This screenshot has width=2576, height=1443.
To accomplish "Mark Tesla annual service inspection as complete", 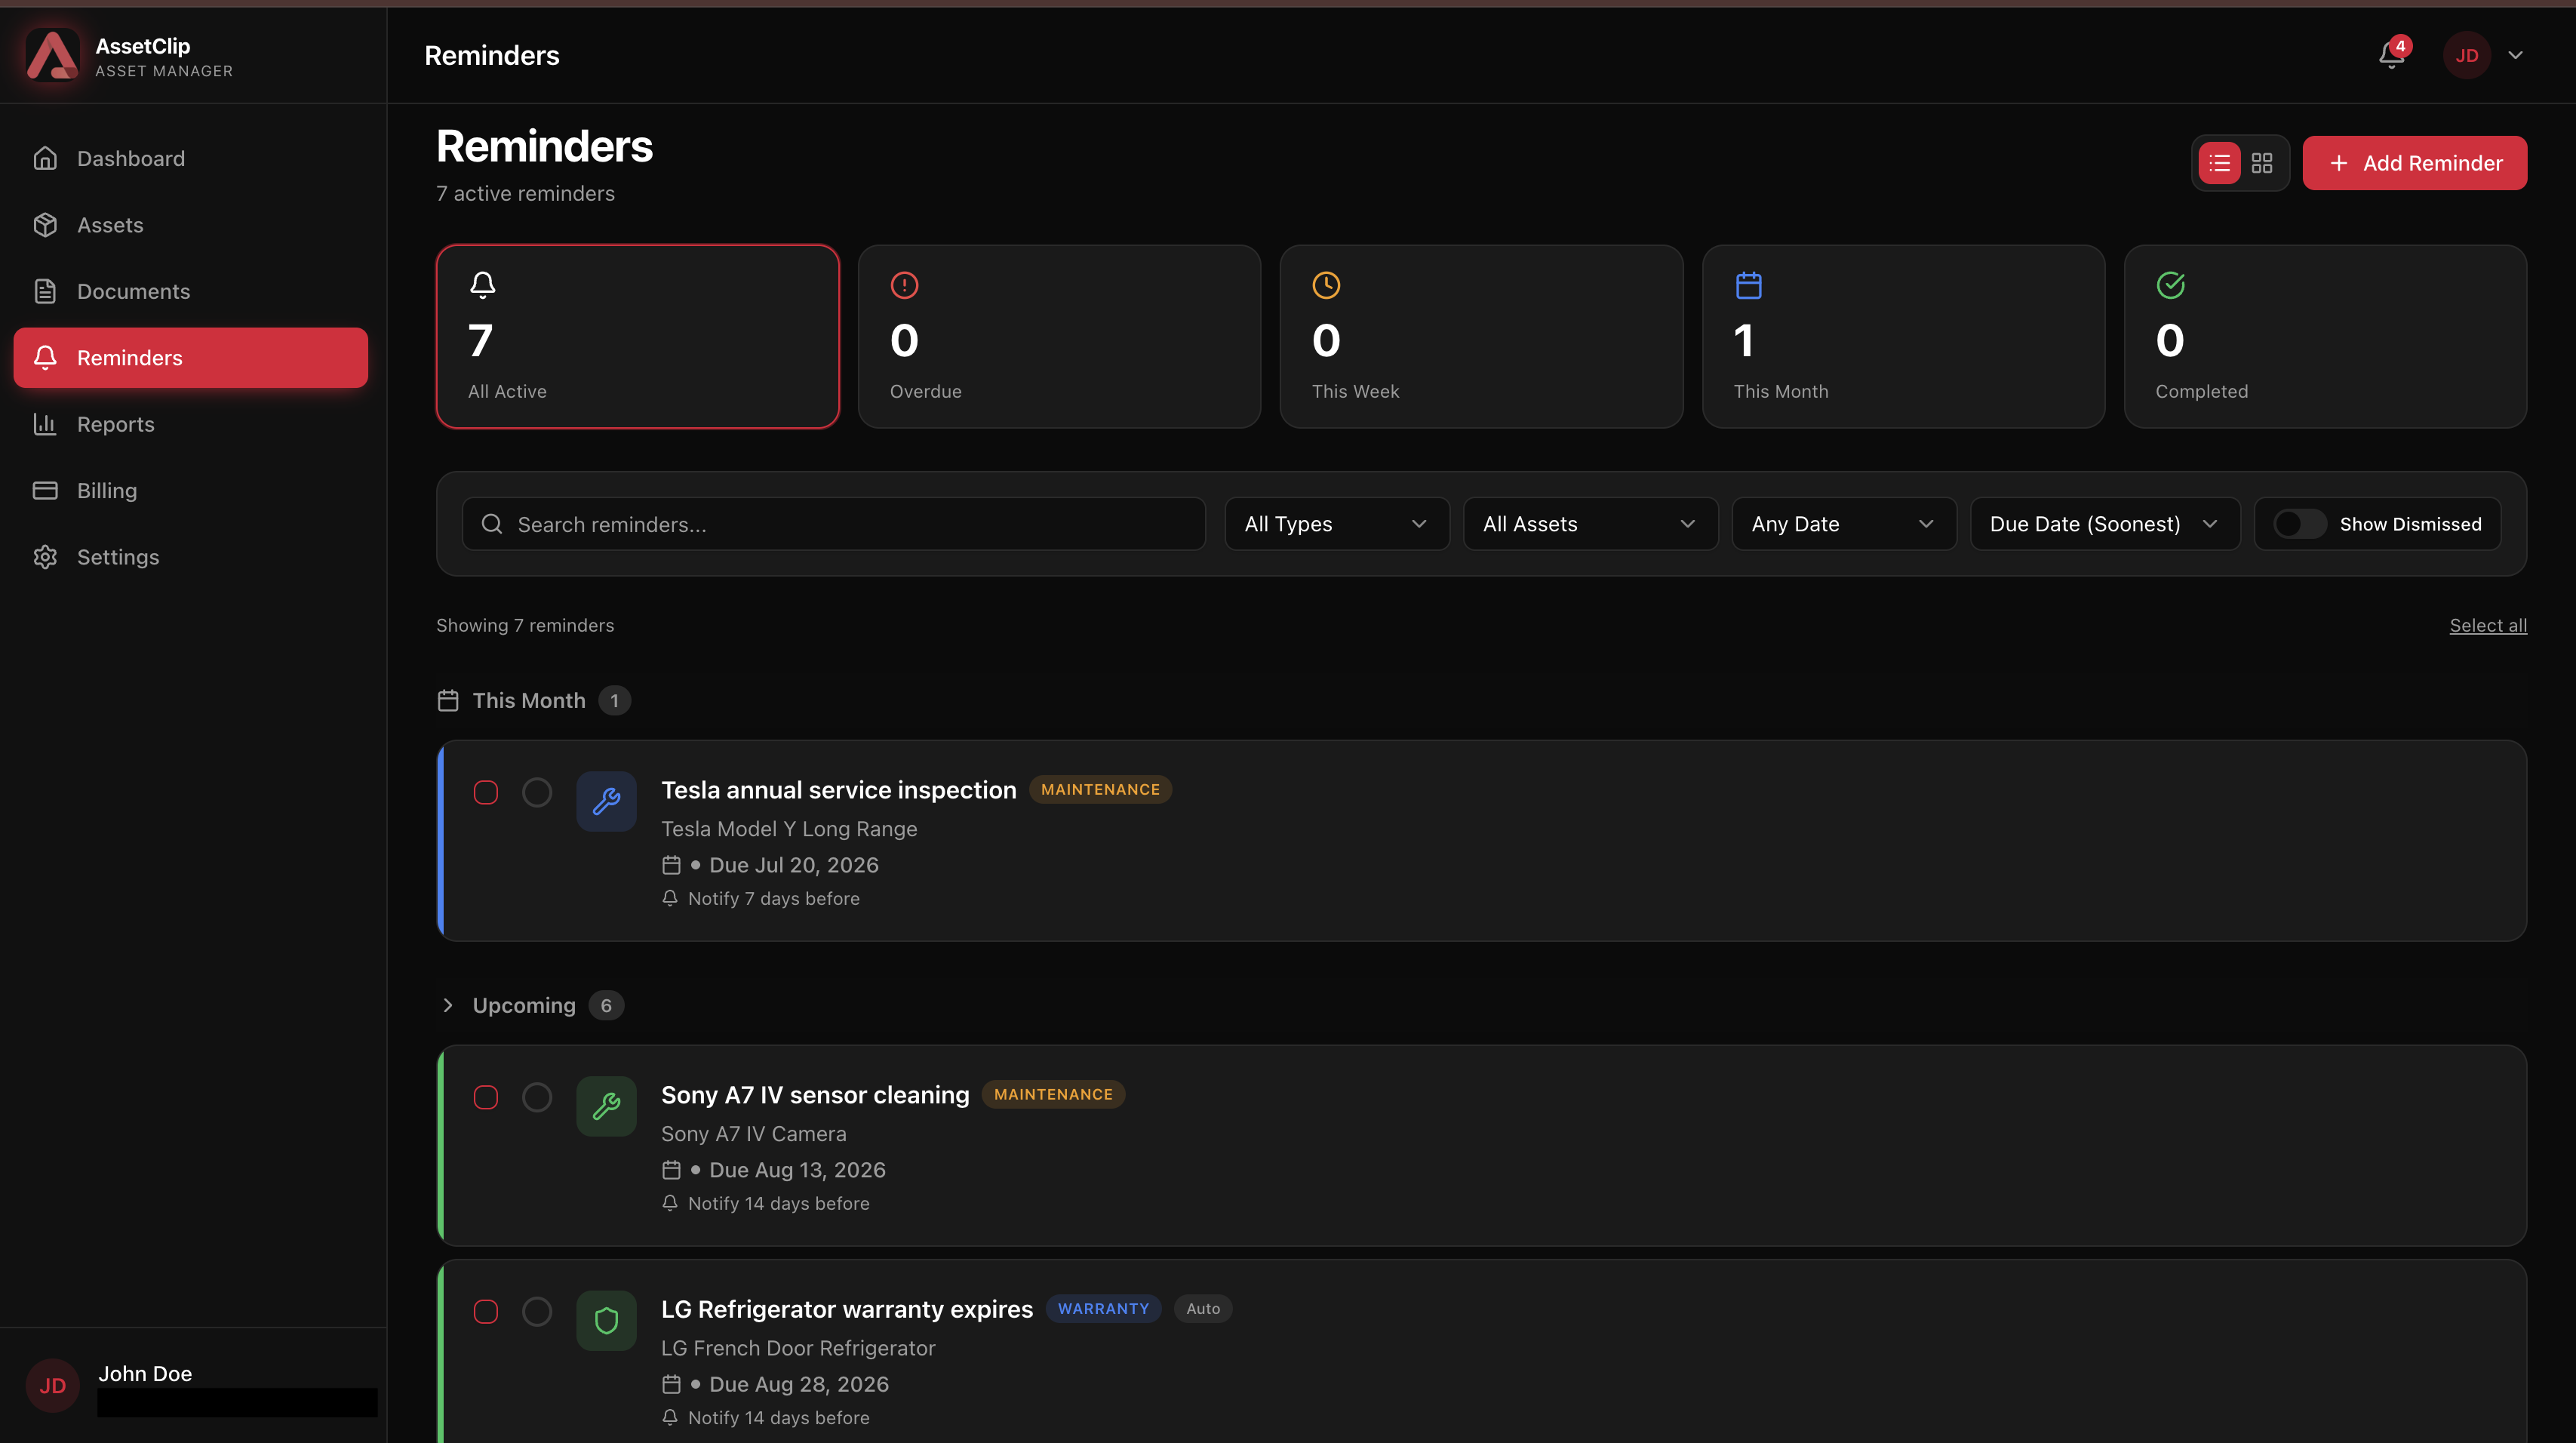I will pyautogui.click(x=537, y=793).
